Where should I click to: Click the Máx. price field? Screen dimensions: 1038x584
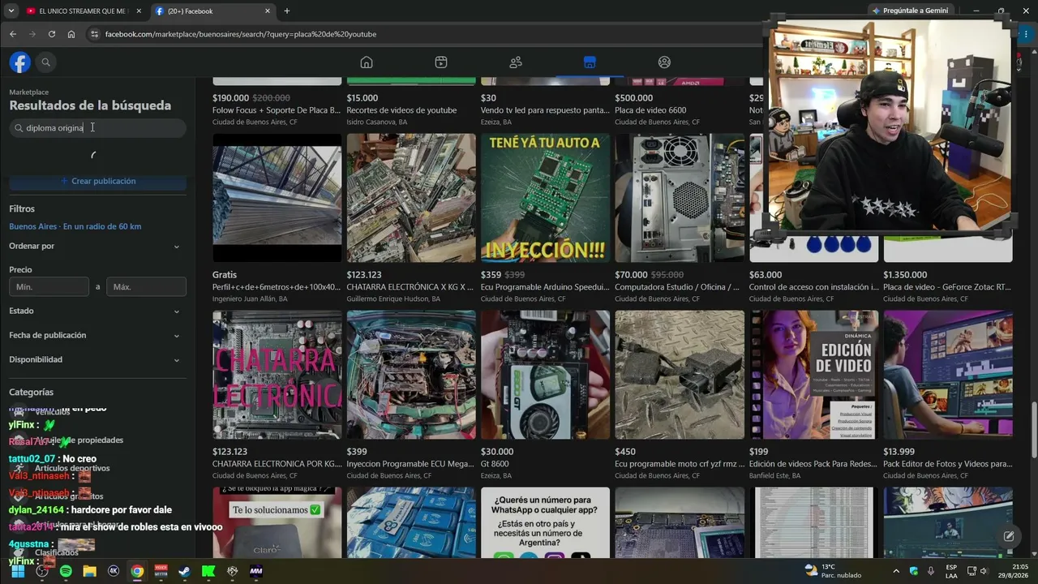146,287
